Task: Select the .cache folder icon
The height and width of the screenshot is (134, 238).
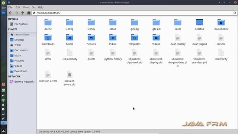Action: click(48, 22)
